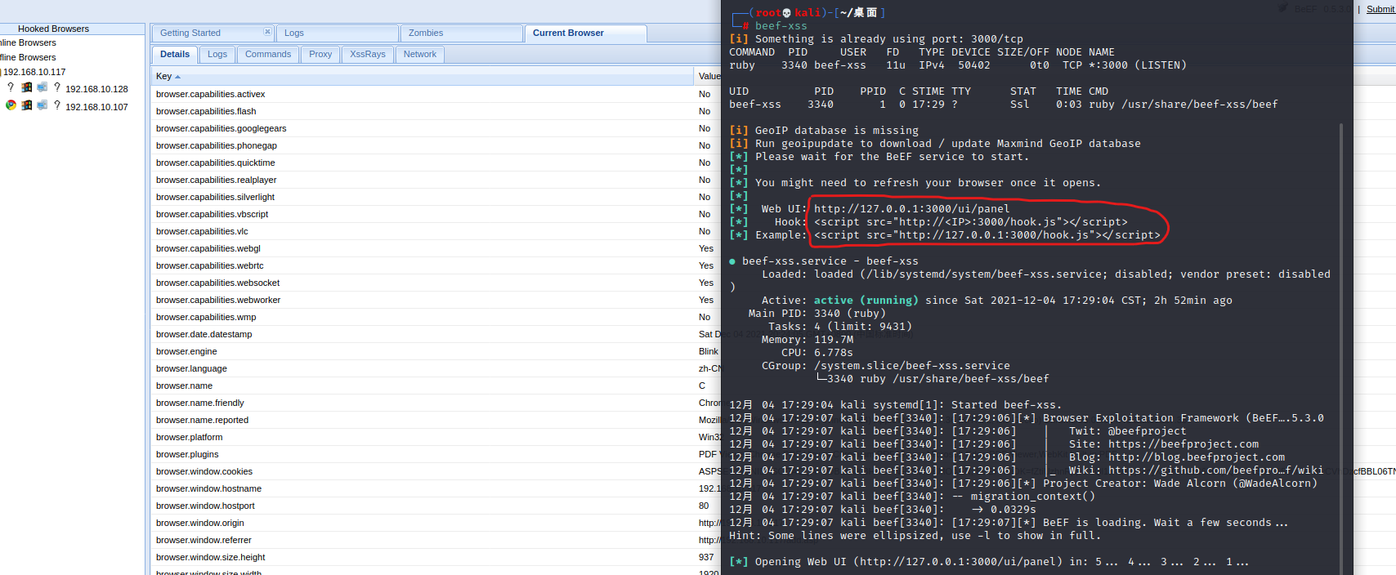1396x575 pixels.
Task: Select browser.capabilities.quicktime row
Action: point(436,163)
